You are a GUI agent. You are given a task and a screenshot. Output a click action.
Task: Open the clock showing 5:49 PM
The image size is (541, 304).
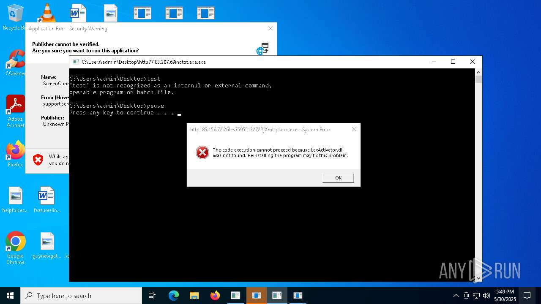pyautogui.click(x=505, y=296)
